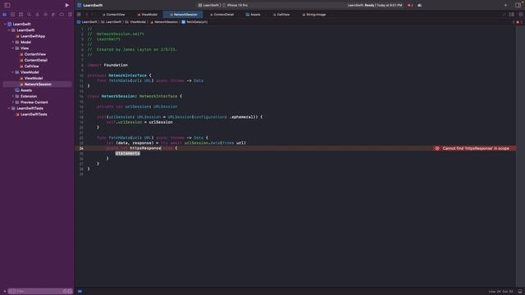The width and height of the screenshot is (525, 295).
Task: Click the statements placeholder token
Action: (x=128, y=153)
